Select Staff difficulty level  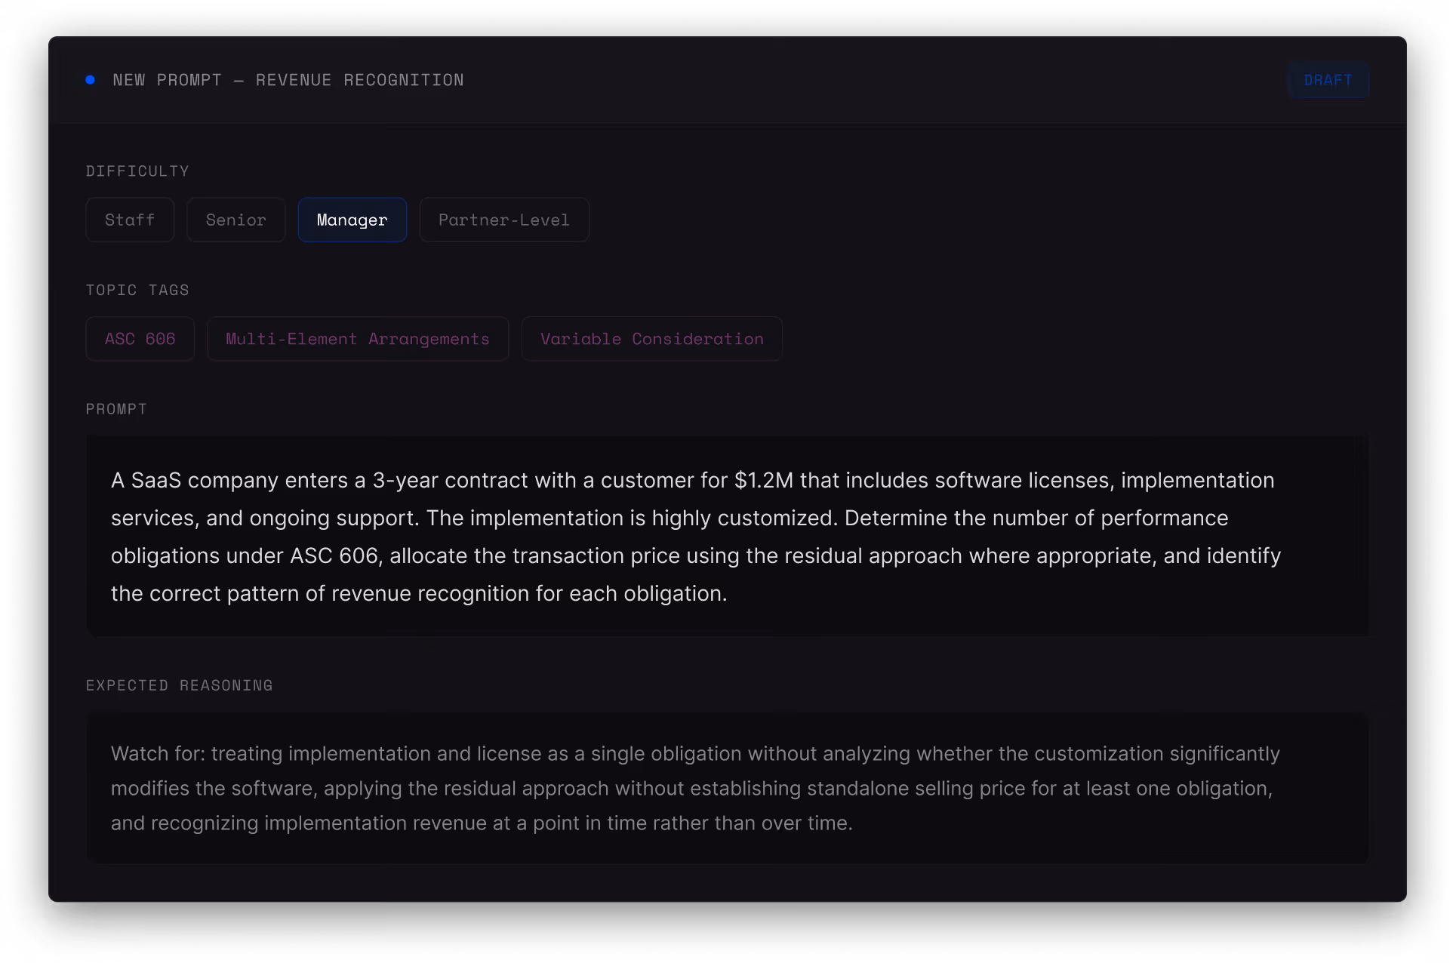[130, 220]
